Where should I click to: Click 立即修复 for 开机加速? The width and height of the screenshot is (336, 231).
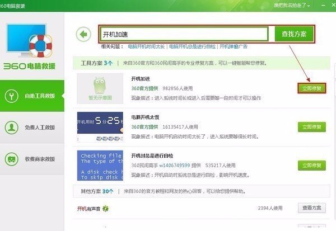coord(312,88)
